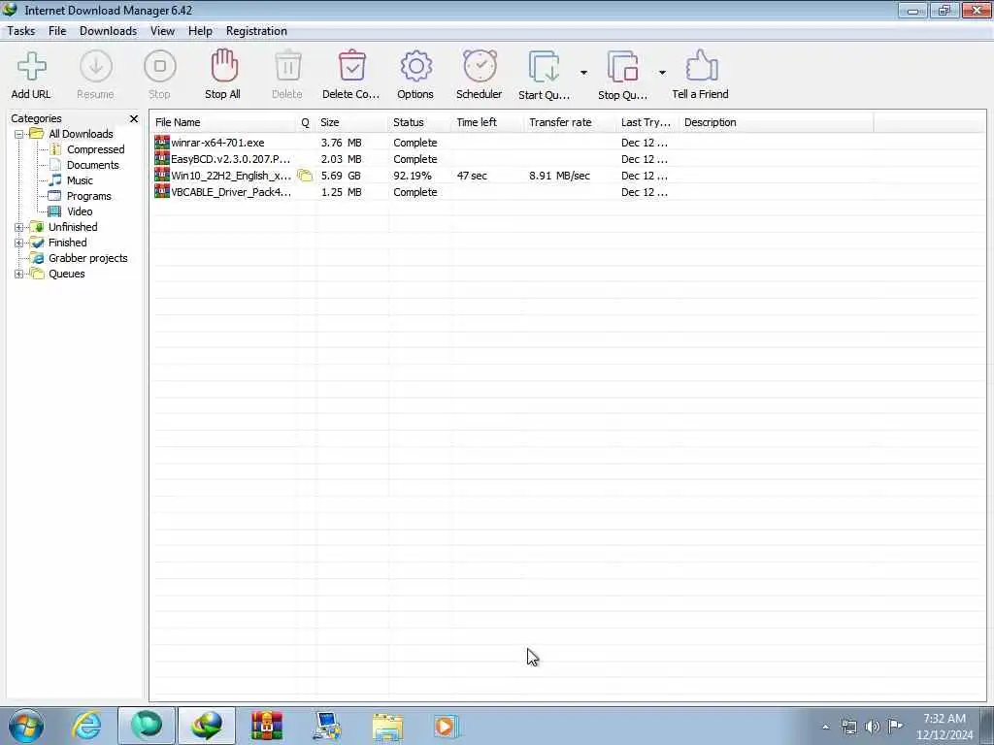994x745 pixels.
Task: Click the Q column header
Action: click(x=306, y=122)
